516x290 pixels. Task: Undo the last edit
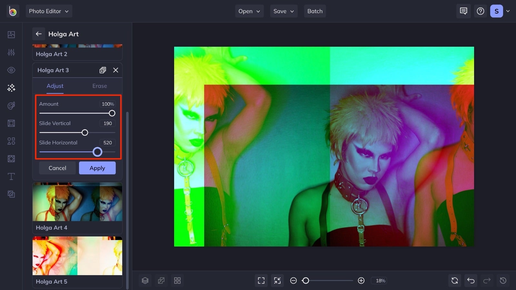(471, 280)
